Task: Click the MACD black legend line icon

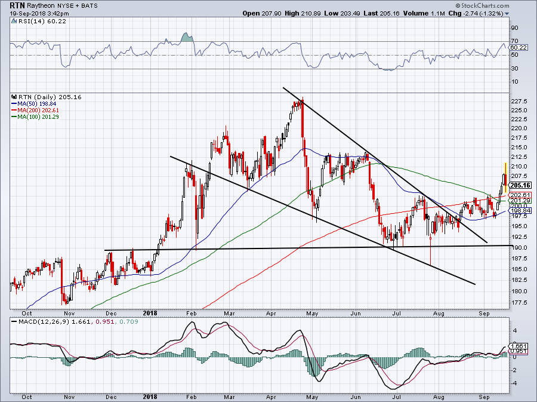Action: tap(14, 322)
